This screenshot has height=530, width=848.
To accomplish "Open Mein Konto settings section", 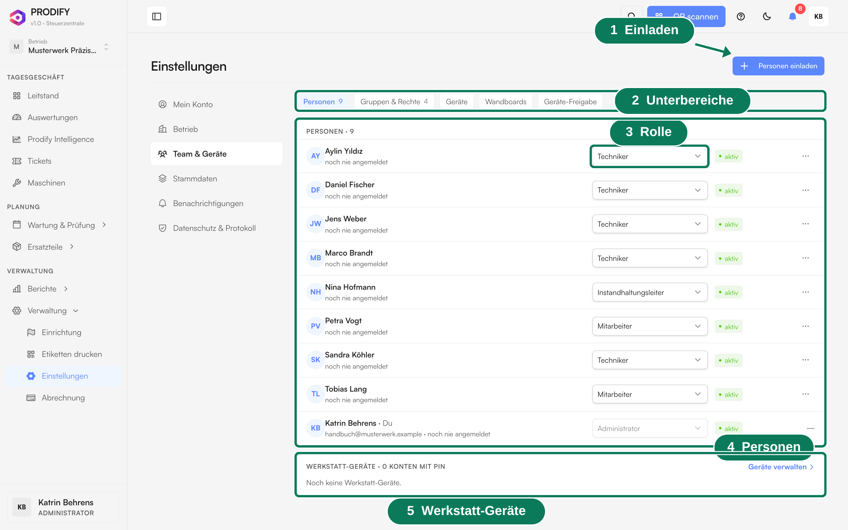I will coord(216,105).
